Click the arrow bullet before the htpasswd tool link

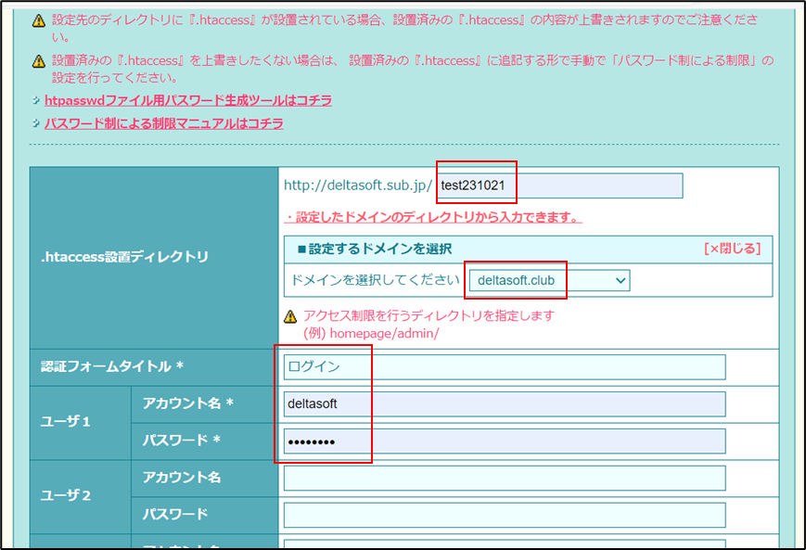coord(35,100)
